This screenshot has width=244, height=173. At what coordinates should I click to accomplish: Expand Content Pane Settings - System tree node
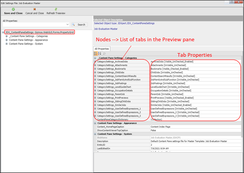point(7,44)
